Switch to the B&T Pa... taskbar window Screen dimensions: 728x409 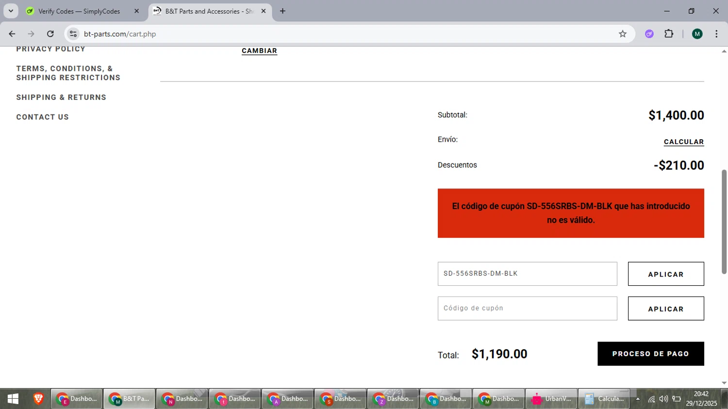pos(130,399)
